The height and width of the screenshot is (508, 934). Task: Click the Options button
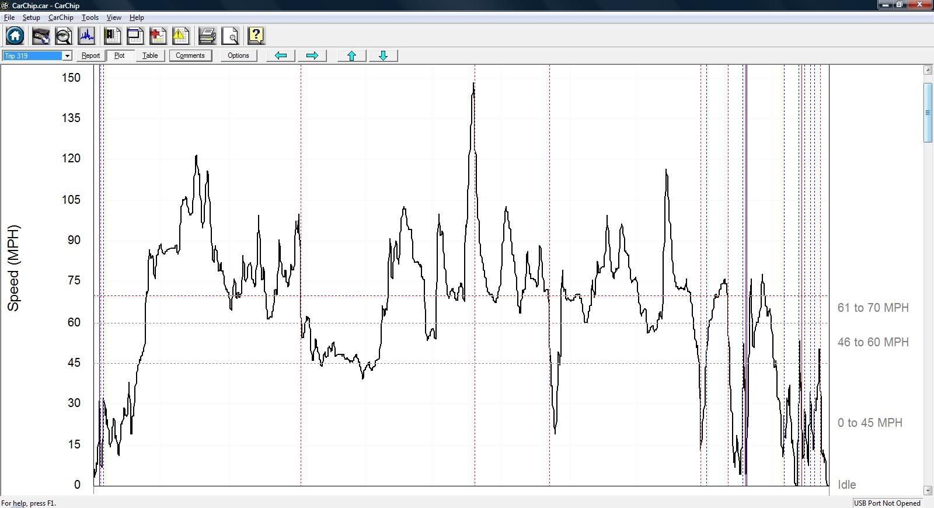tap(238, 55)
